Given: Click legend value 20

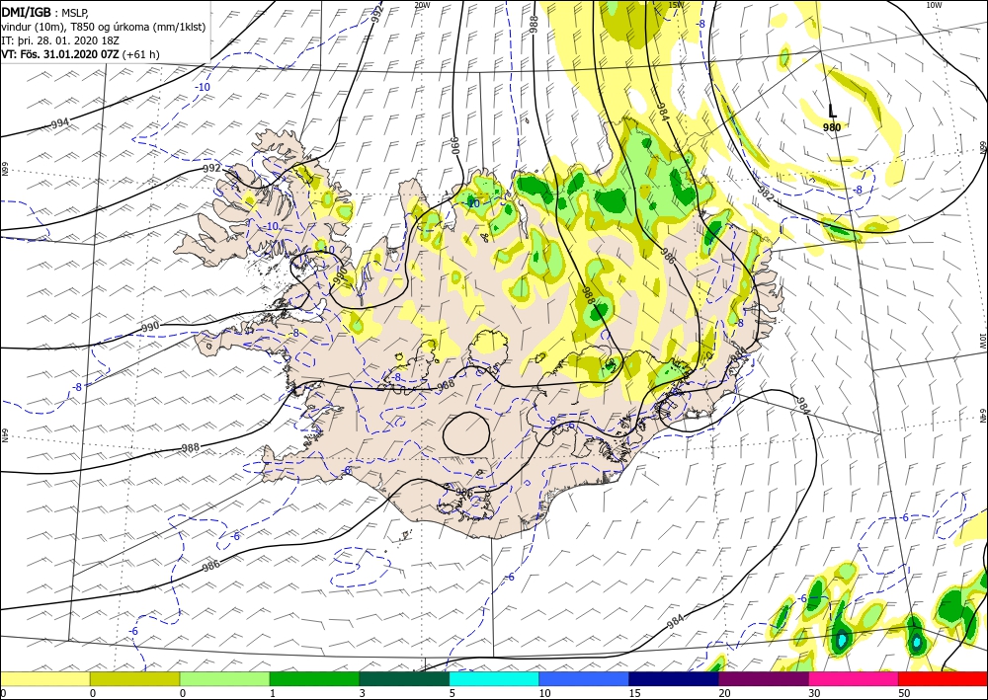Looking at the screenshot, I should pyautogui.click(x=724, y=693).
